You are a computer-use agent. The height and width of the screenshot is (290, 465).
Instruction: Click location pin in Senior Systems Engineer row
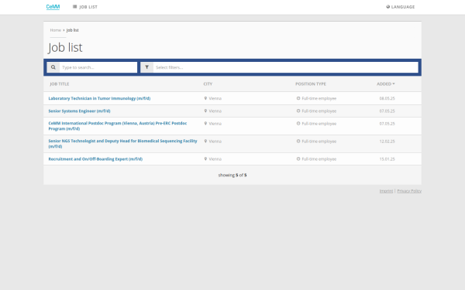coord(205,111)
